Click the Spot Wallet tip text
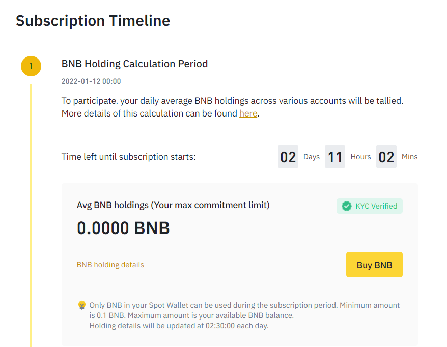 click(x=244, y=310)
